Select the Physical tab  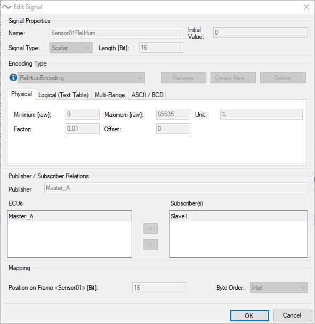(x=21, y=94)
